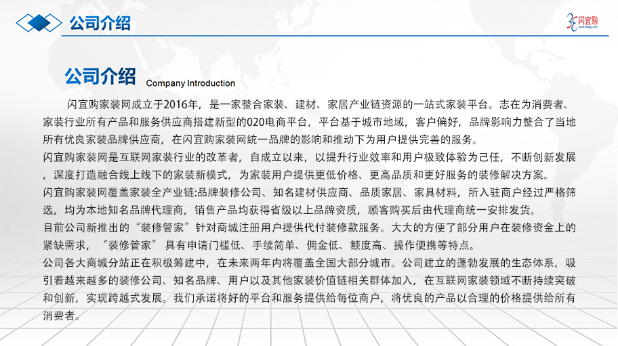
Task: Click the line starting 深度打造融合线上线下
Action: pyautogui.click(x=296, y=175)
